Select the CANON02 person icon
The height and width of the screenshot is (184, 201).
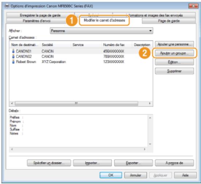point(13,56)
